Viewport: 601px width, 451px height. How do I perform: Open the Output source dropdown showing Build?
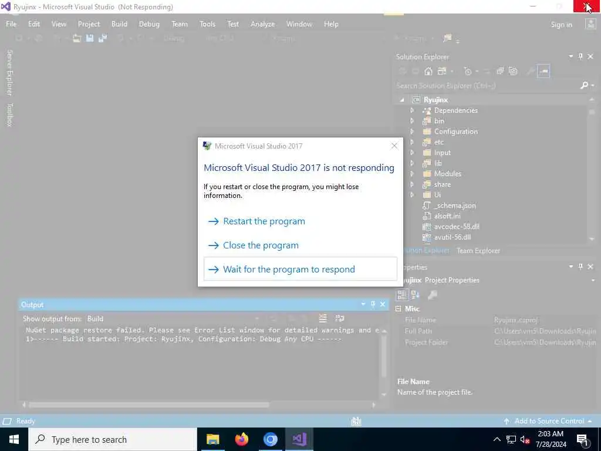(x=173, y=319)
